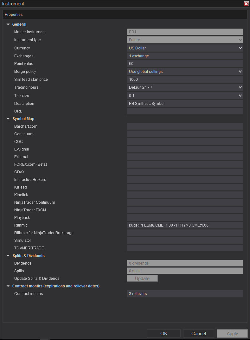Click the Exchanges field
The width and height of the screenshot is (250, 340).
coord(185,56)
